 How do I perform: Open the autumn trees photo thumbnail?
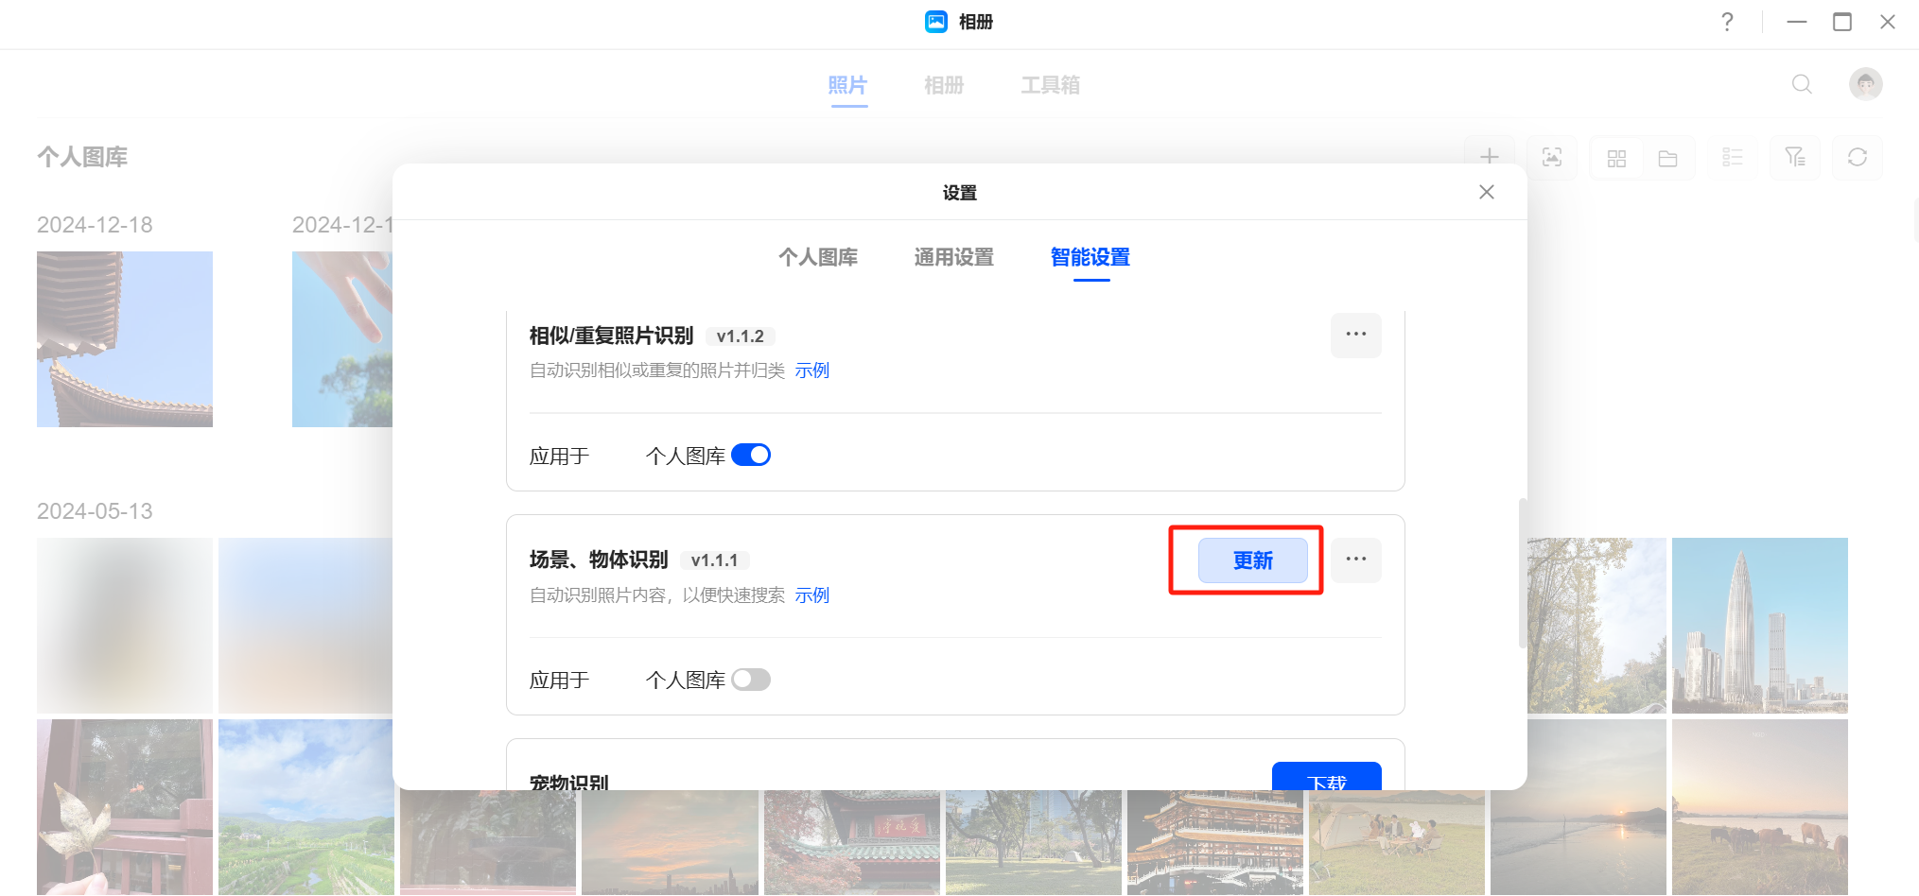pyautogui.click(x=1596, y=626)
